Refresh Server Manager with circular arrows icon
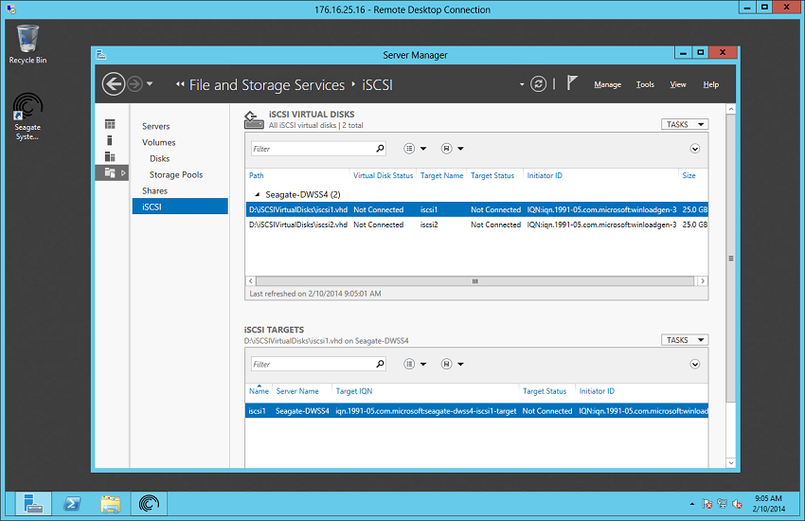Screen dimensions: 805x521 click(538, 83)
